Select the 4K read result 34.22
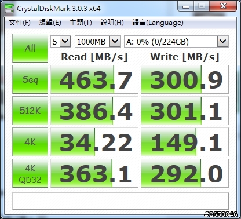The height and width of the screenshot is (219, 241). coord(94,142)
